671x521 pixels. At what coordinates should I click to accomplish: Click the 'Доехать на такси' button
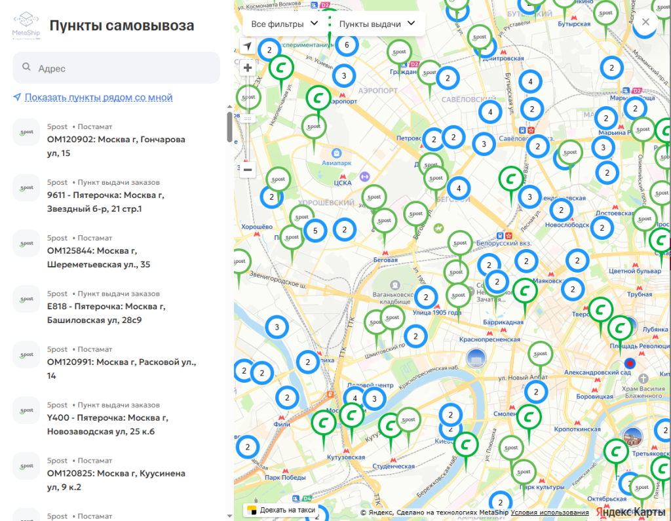281,510
